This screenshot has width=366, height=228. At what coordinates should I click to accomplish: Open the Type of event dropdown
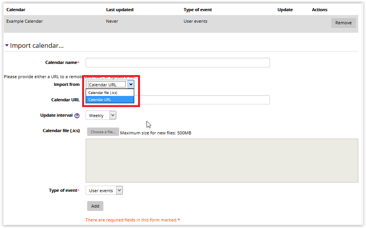point(104,191)
